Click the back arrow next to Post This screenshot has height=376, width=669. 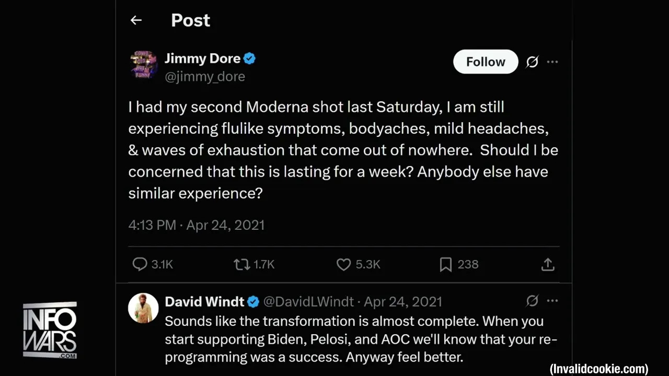(136, 20)
